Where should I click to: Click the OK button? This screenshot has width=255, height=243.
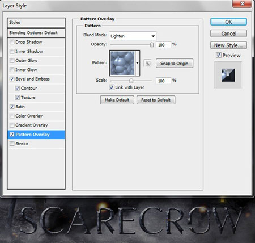[x=228, y=22]
